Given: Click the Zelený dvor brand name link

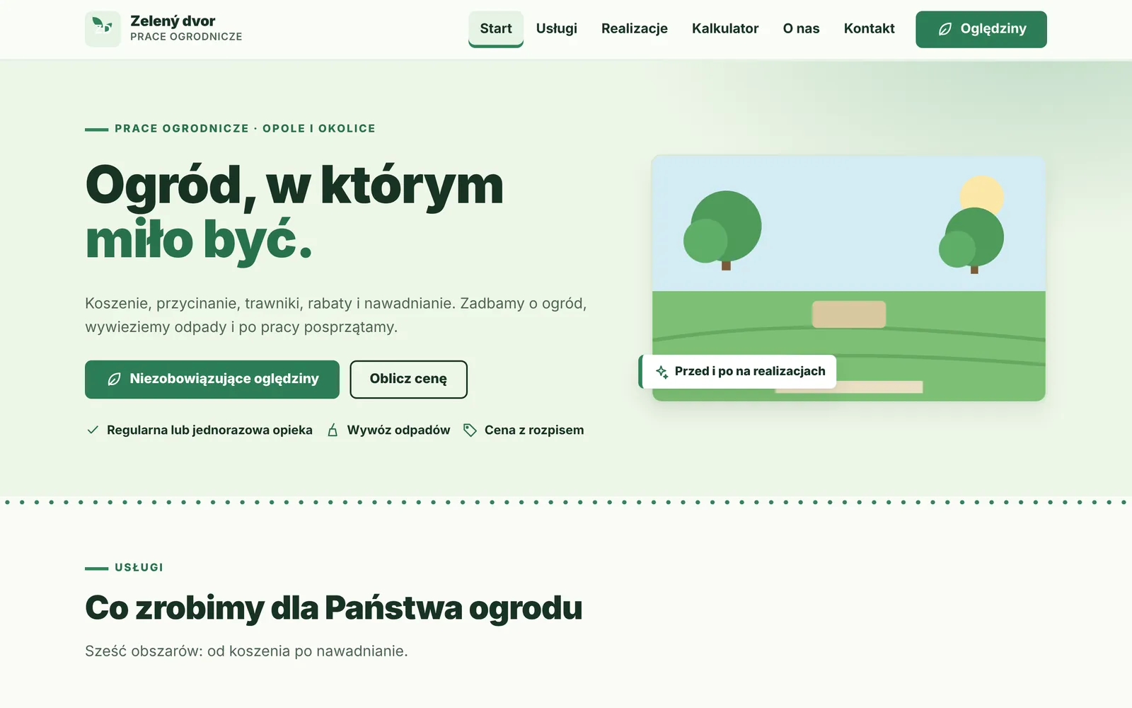Looking at the screenshot, I should click(173, 21).
